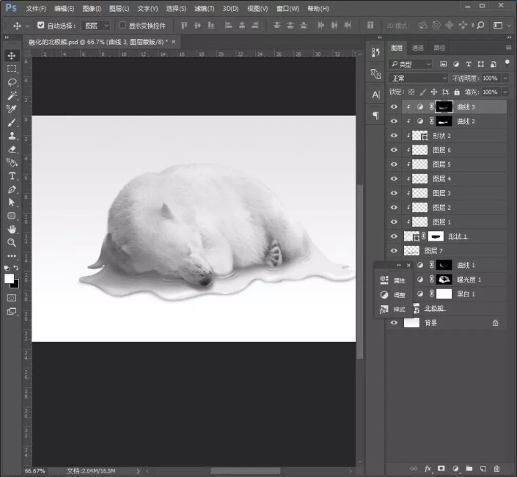
Task: Select the Eraser tool
Action: [12, 149]
